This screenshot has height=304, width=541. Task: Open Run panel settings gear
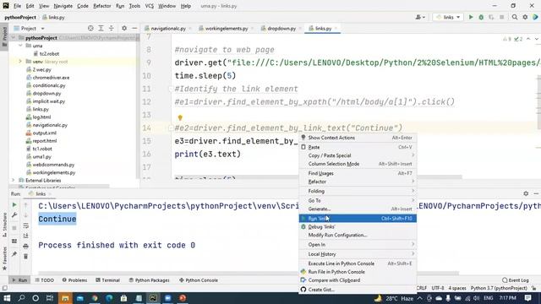[526, 193]
